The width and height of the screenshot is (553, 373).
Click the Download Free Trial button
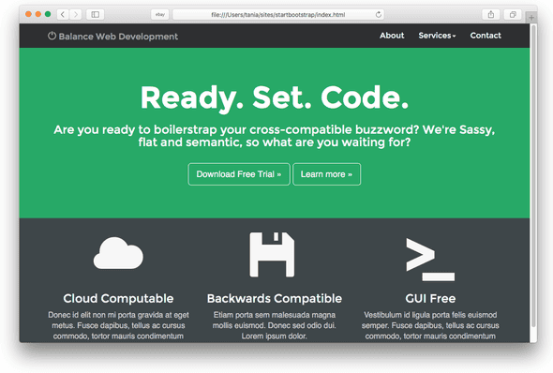[x=239, y=174]
